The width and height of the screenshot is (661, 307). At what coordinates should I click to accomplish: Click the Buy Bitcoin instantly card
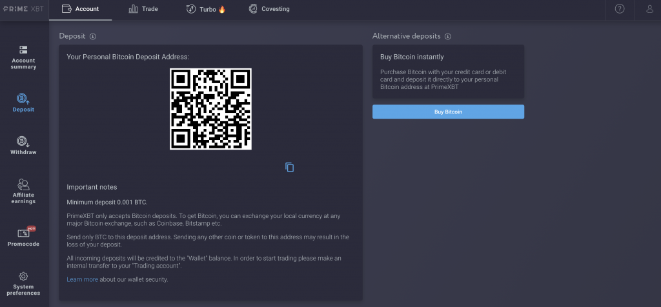448,72
